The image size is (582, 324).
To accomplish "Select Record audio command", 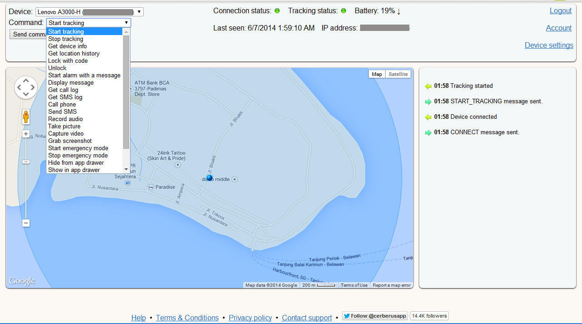I will (x=85, y=119).
